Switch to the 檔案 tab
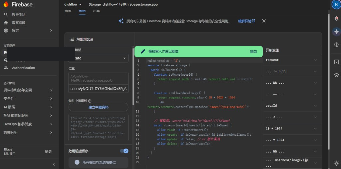Screen dimensions: 341x169 (68, 11)
